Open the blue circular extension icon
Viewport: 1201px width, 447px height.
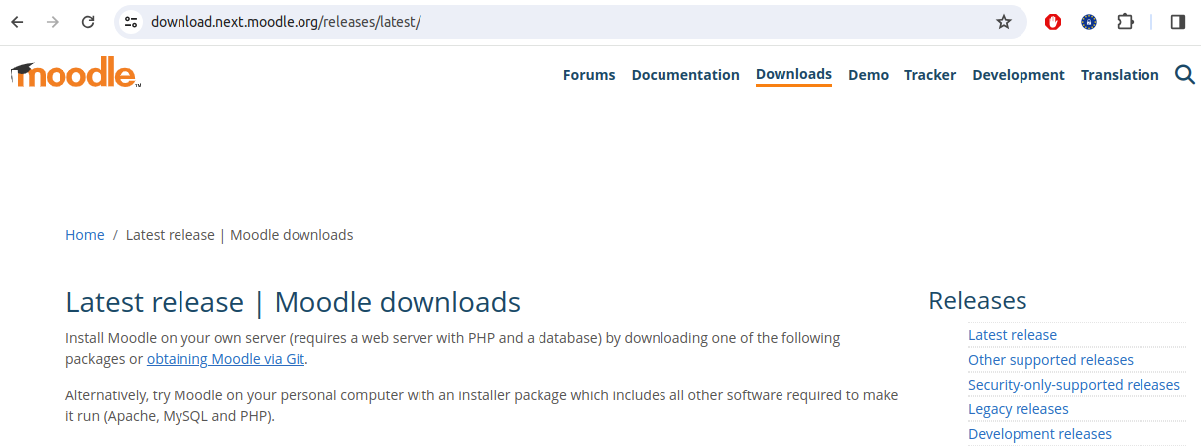tap(1089, 22)
